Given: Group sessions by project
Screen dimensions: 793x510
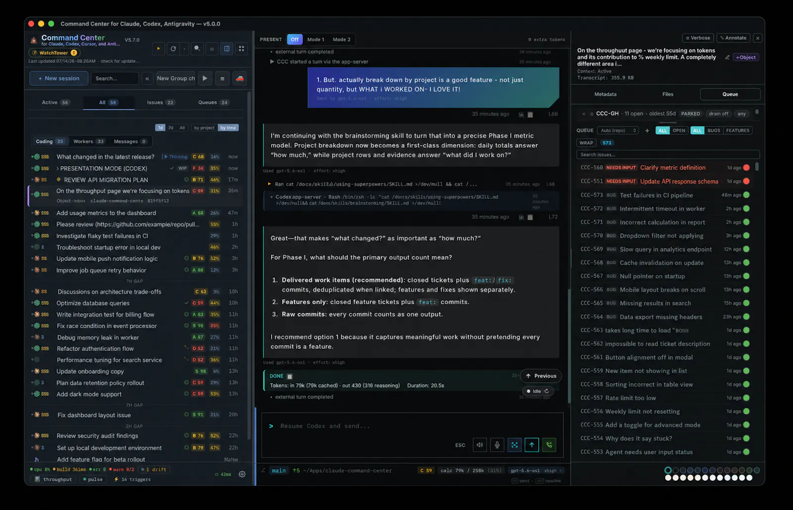Looking at the screenshot, I should [x=204, y=128].
